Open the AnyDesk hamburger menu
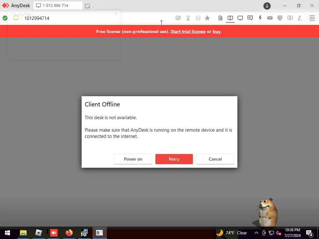Screen dimensions: 319x239 pyautogui.click(x=312, y=18)
